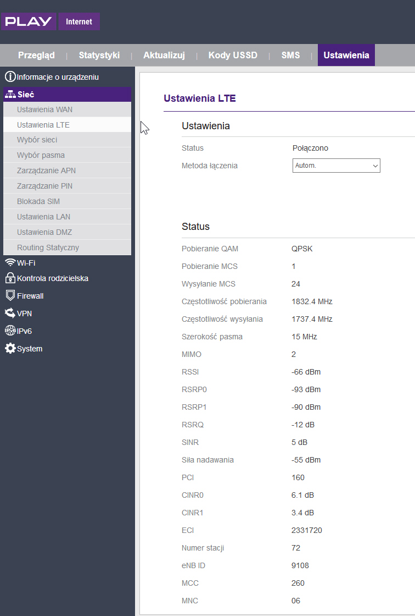Expand Kontrola rodzicielska section
Viewport: 415px width, 616px height.
53,278
